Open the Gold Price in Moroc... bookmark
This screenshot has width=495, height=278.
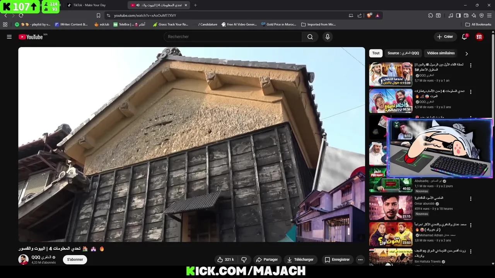point(278,24)
